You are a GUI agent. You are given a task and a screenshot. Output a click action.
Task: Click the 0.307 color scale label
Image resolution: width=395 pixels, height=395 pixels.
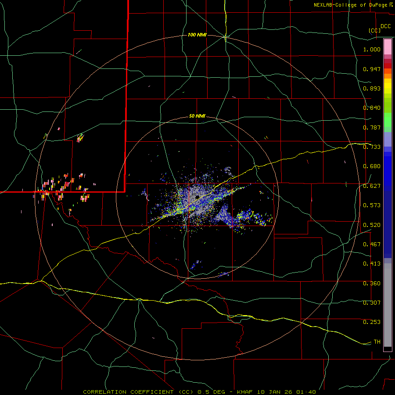[x=372, y=303]
